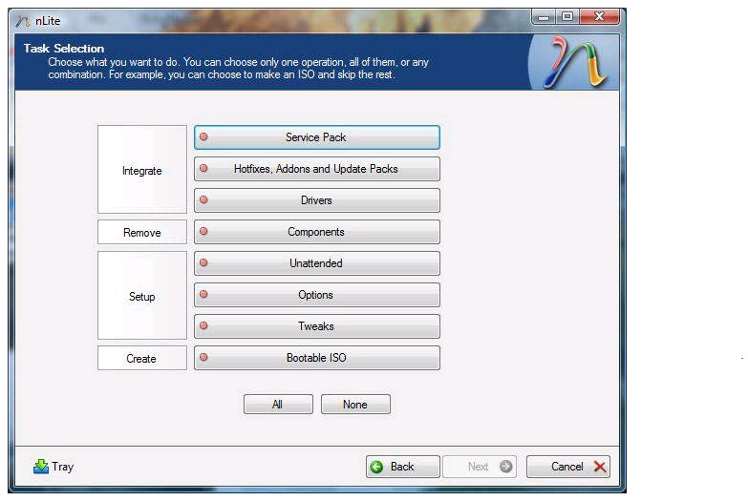Go Back to previous step
This screenshot has height=501, width=748.
(402, 467)
